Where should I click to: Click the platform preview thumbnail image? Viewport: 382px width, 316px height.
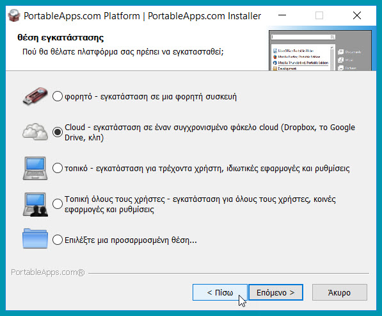(320, 51)
